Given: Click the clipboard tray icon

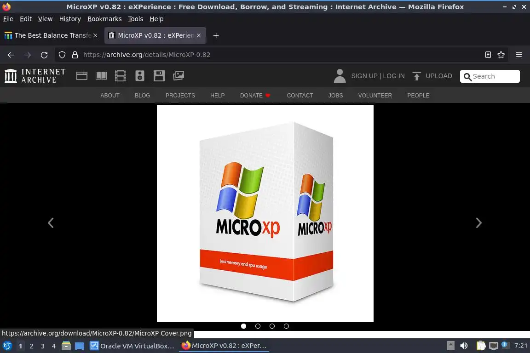Looking at the screenshot, I should (481, 346).
